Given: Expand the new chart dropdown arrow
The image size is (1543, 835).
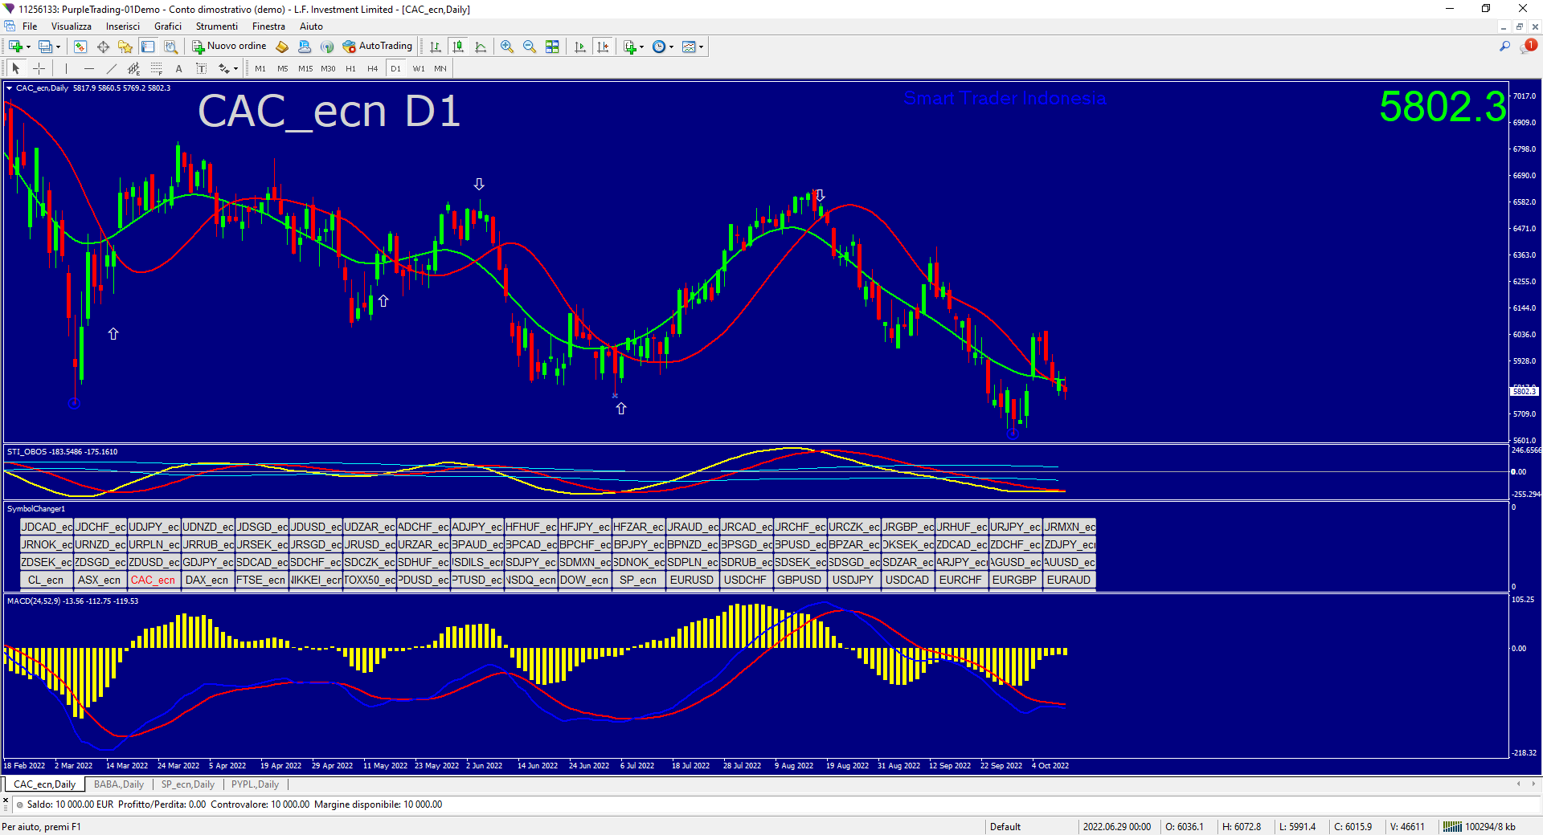Looking at the screenshot, I should tap(28, 47).
